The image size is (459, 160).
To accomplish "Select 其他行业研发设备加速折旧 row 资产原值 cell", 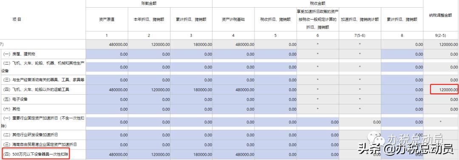I will tap(107, 135).
